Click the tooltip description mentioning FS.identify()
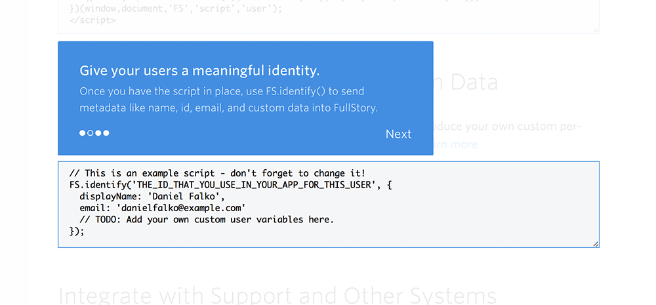 (x=229, y=100)
